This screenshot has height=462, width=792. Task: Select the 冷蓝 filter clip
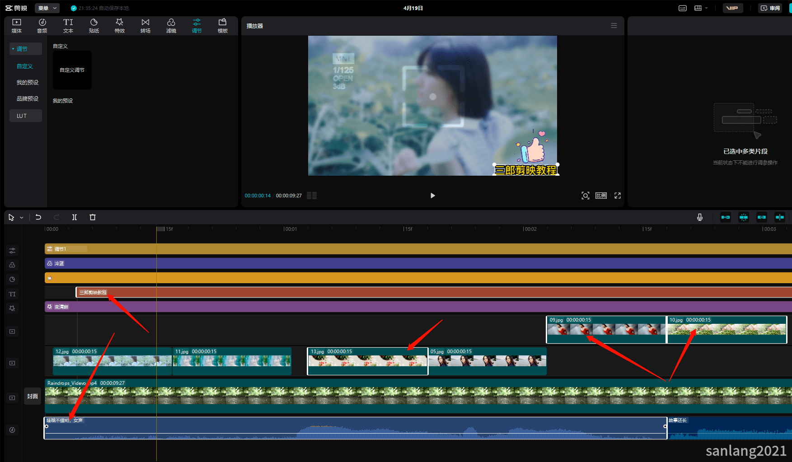coord(418,263)
